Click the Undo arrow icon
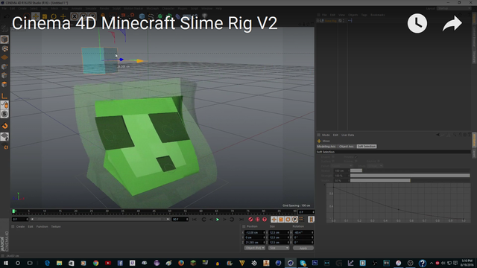The width and height of the screenshot is (477, 268). click(7, 16)
